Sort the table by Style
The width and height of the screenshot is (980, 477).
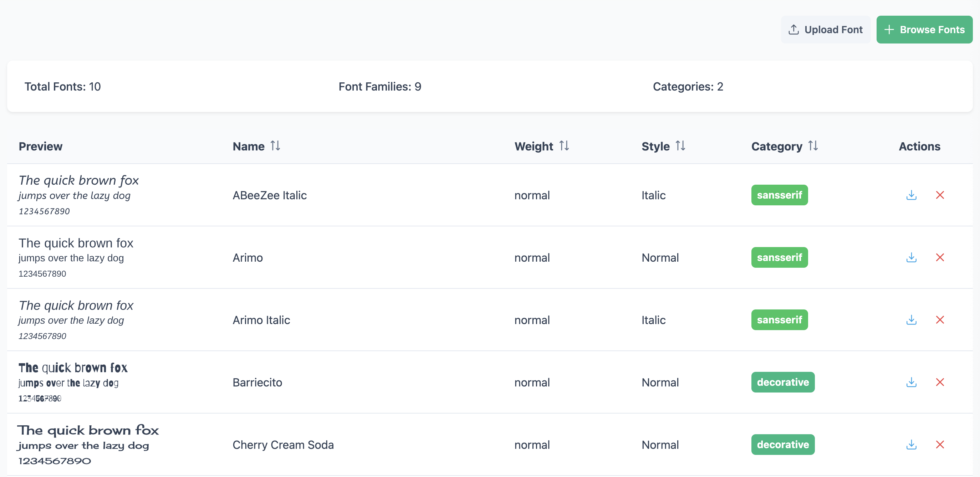[680, 146]
